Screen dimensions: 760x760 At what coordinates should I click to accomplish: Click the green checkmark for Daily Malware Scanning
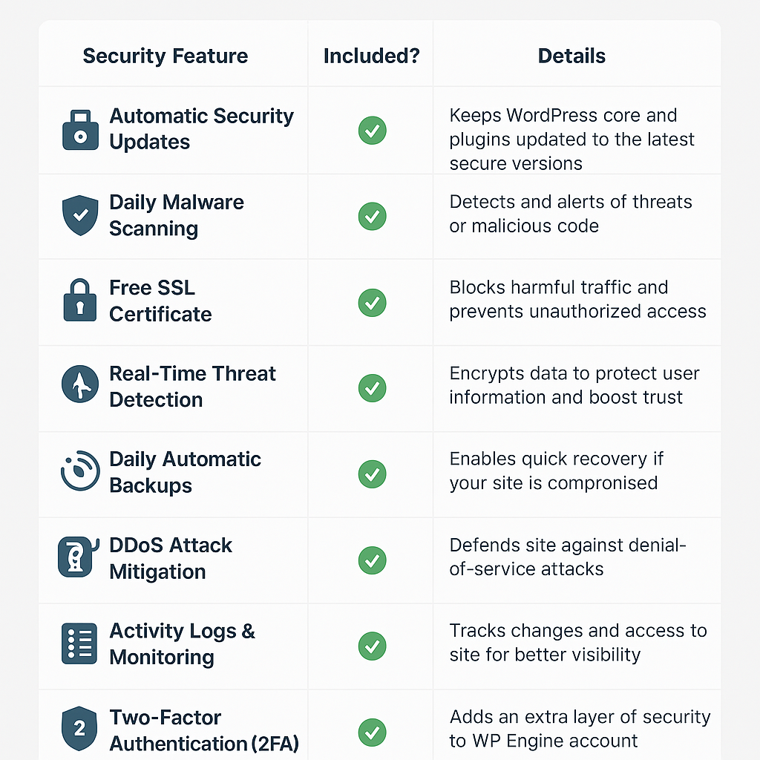tap(373, 216)
